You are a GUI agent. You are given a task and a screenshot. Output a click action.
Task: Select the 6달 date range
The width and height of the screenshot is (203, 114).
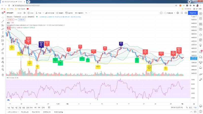24,107
